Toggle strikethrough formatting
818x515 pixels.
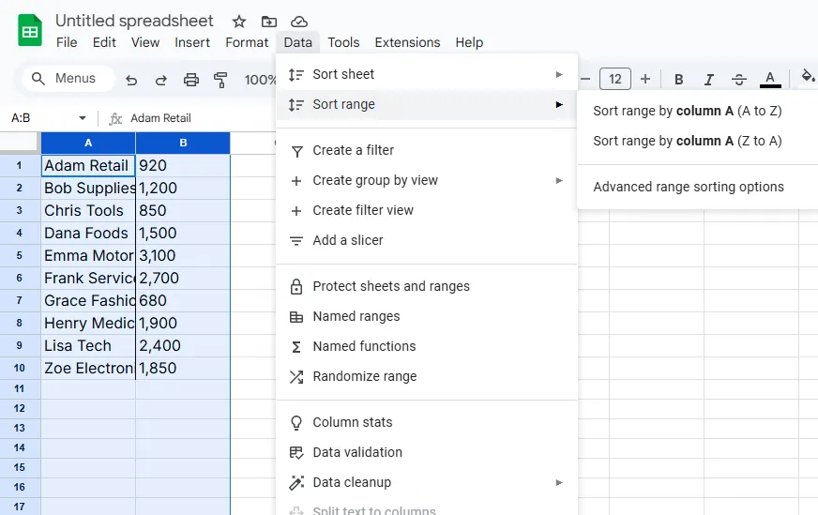coord(739,80)
